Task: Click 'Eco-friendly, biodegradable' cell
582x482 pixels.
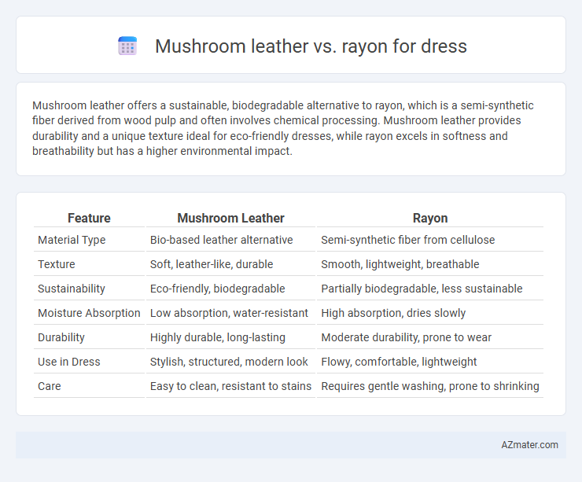Action: point(218,289)
